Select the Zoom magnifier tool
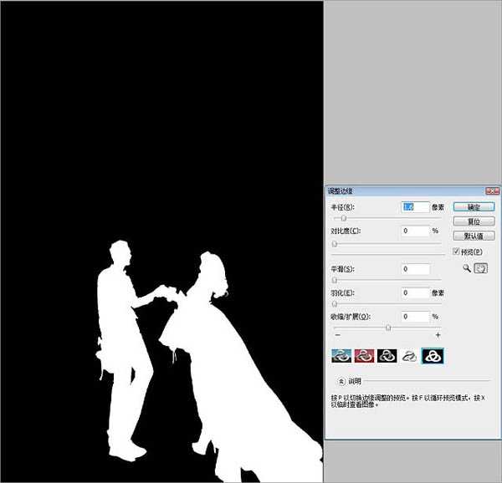The height and width of the screenshot is (483, 502). (466, 268)
